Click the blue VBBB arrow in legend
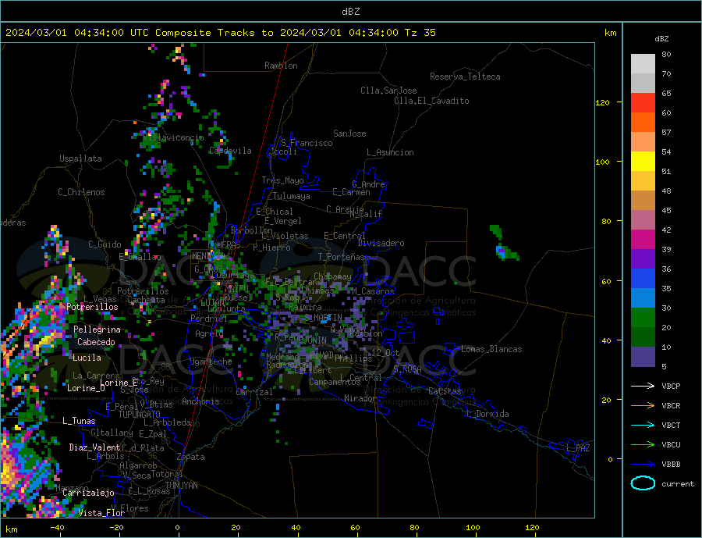The width and height of the screenshot is (702, 538). tap(643, 464)
